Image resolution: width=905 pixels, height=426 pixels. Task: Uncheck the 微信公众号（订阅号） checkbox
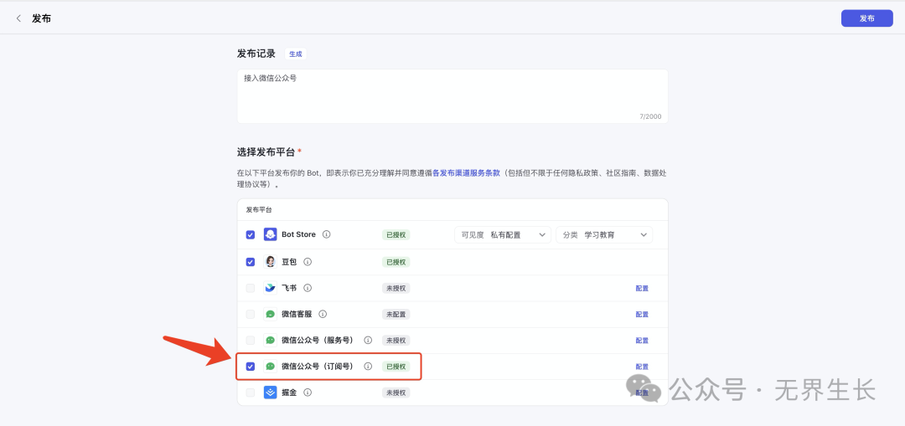point(251,366)
